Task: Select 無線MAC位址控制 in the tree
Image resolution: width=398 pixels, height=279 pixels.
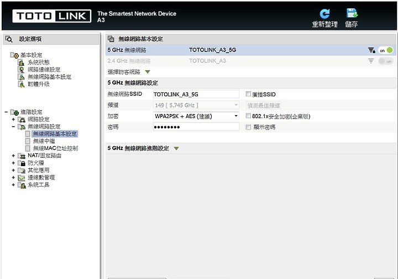Action: coord(55,148)
